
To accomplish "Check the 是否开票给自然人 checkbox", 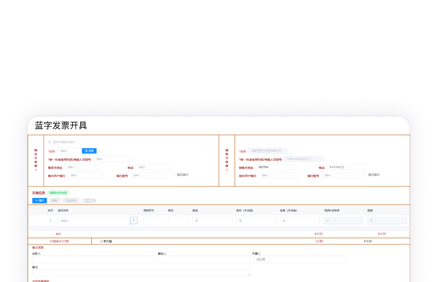I will (50, 142).
